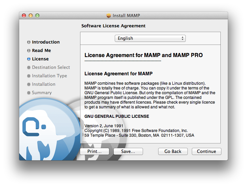Close the Install MAMP window
Screen dimensions: 247x187
[24, 16]
